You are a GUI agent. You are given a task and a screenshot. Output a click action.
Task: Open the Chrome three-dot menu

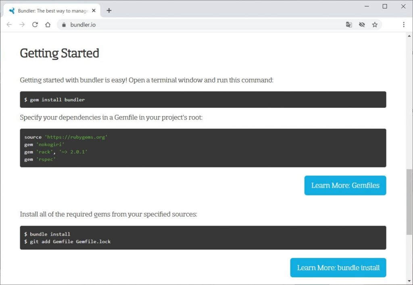pyautogui.click(x=404, y=25)
